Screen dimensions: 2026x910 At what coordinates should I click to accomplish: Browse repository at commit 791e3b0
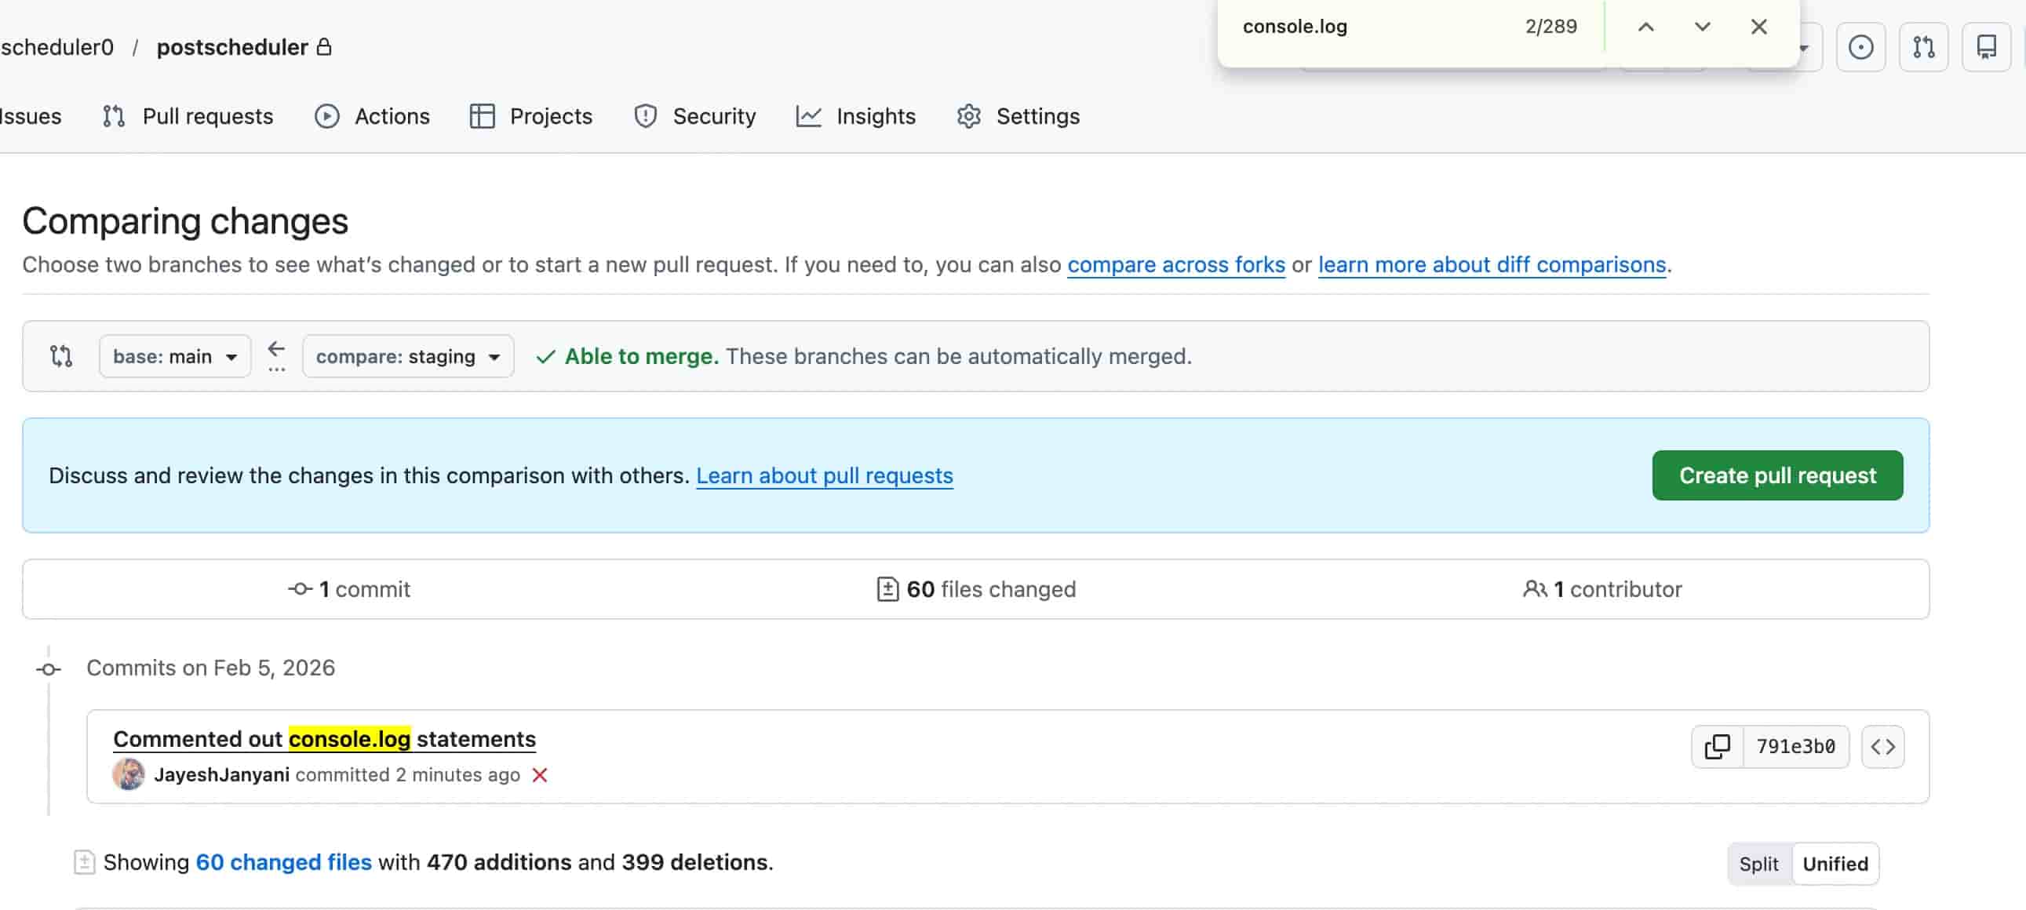click(x=1883, y=746)
